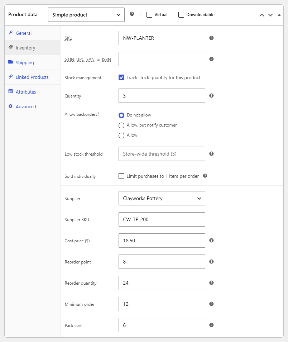
Task: Click the Cost price field showing 18.50
Action: tap(162, 241)
